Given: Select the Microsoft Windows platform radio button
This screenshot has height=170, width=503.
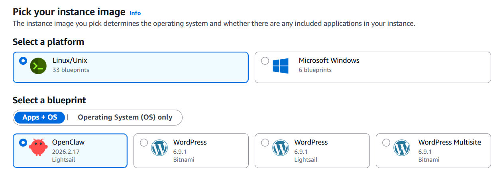Looking at the screenshot, I should pyautogui.click(x=265, y=61).
